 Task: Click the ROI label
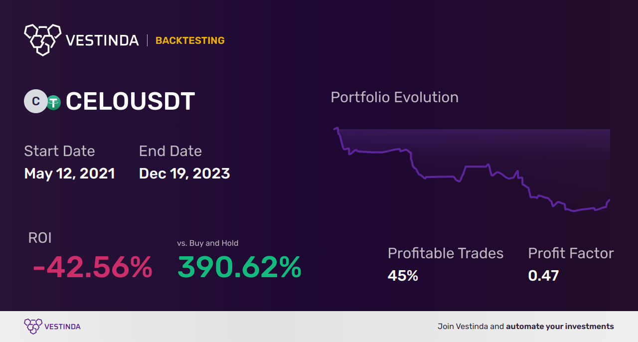[40, 238]
